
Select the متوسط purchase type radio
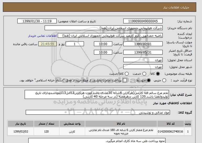point(149,80)
